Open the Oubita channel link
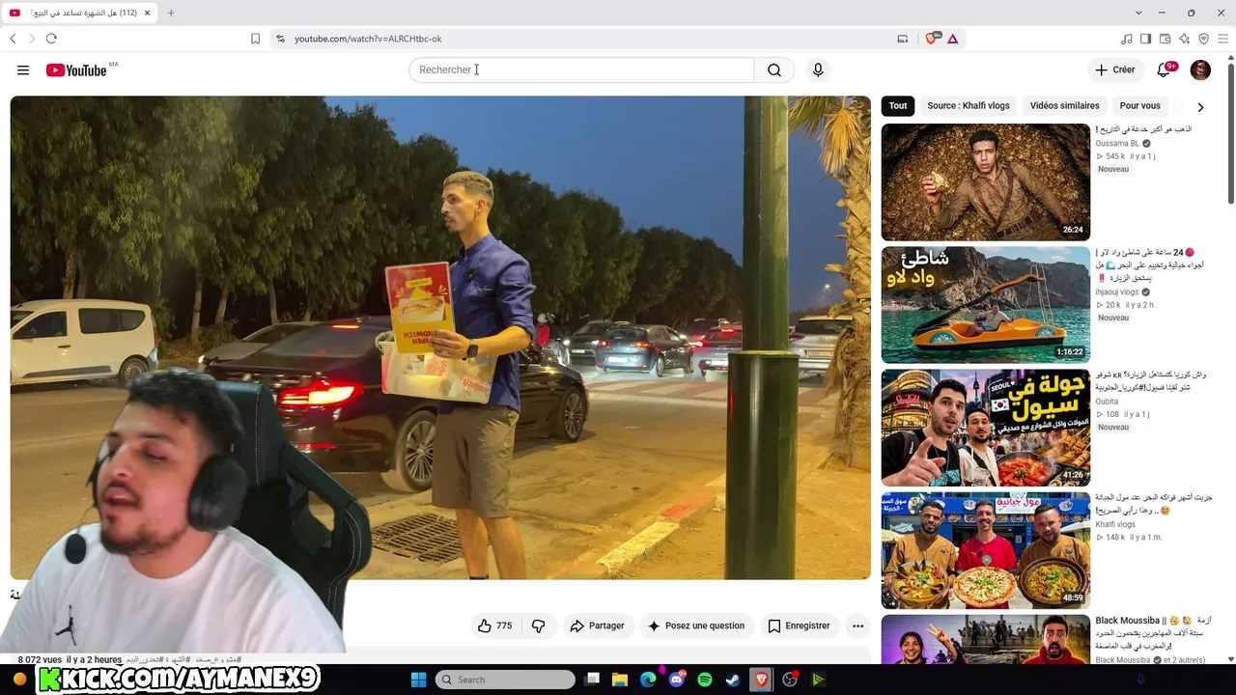 point(1107,403)
